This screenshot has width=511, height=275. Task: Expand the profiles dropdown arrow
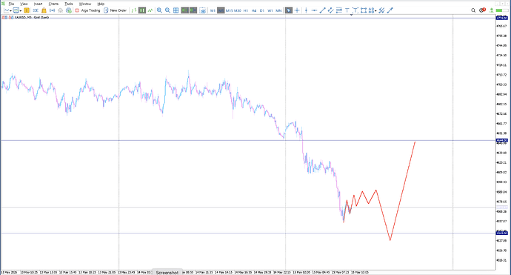pyautogui.click(x=21, y=11)
